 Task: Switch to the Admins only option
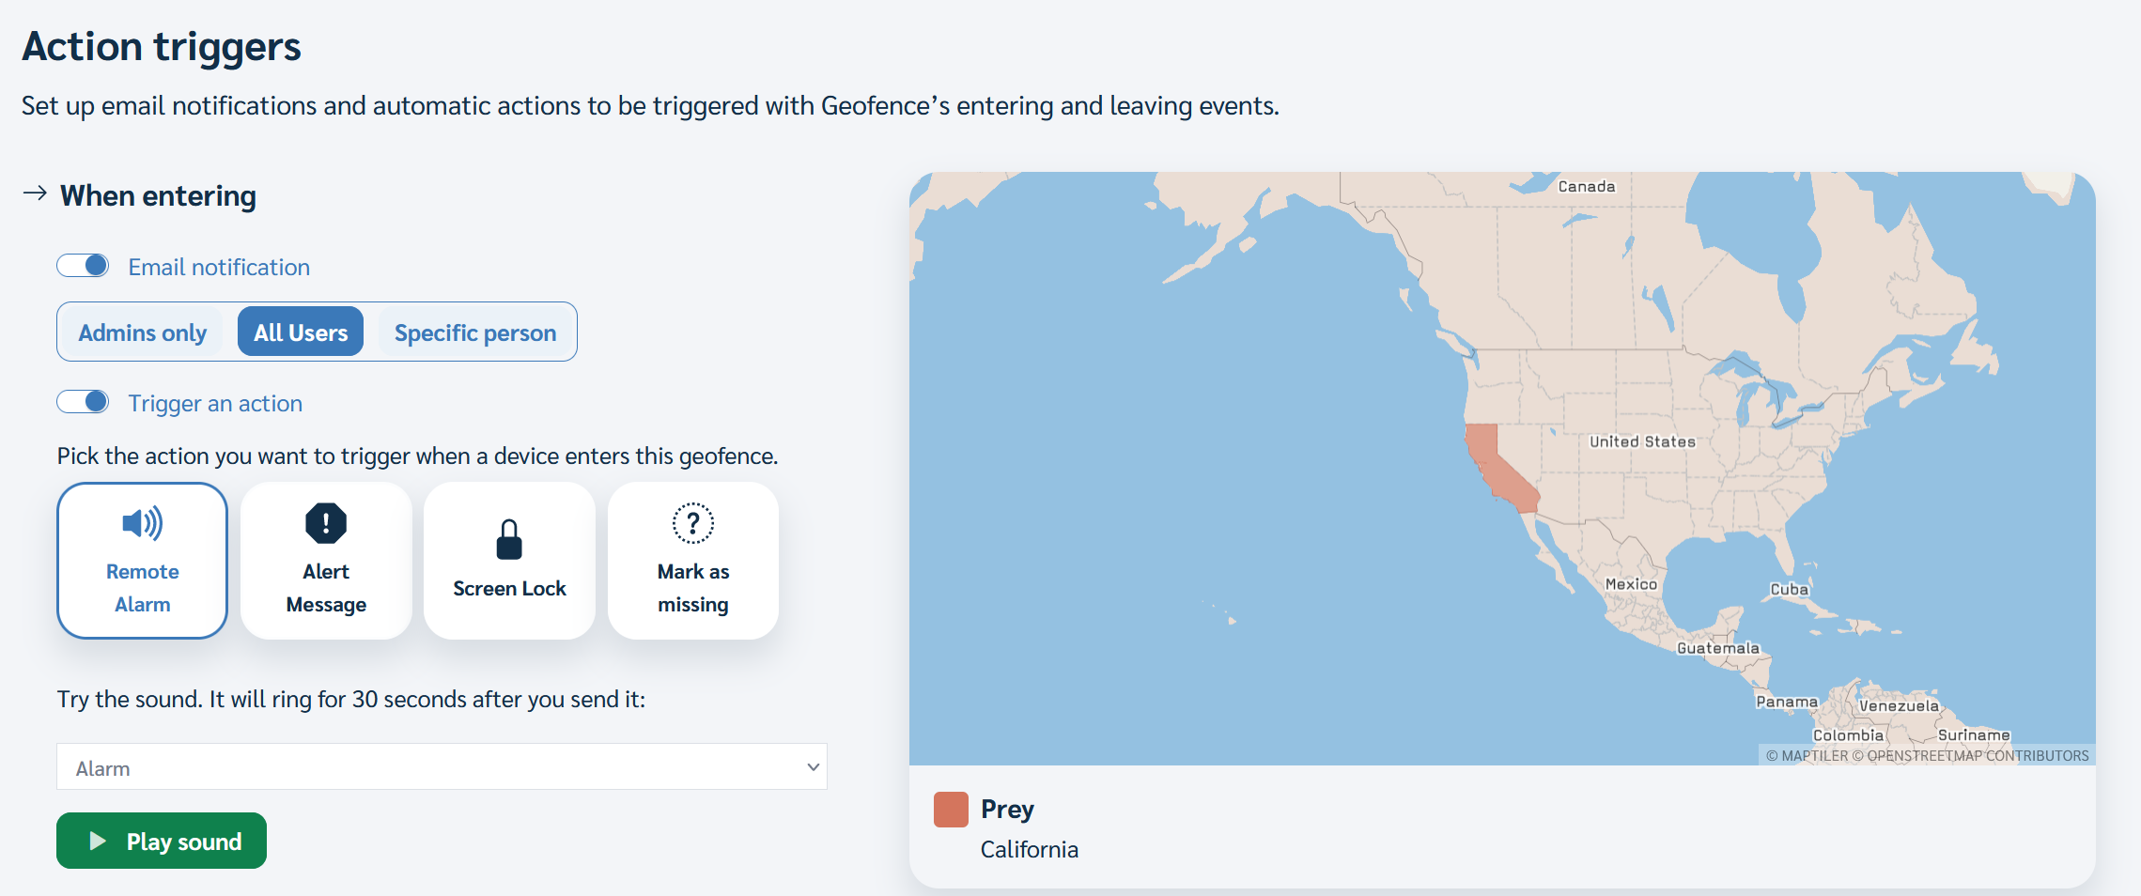[x=143, y=332]
